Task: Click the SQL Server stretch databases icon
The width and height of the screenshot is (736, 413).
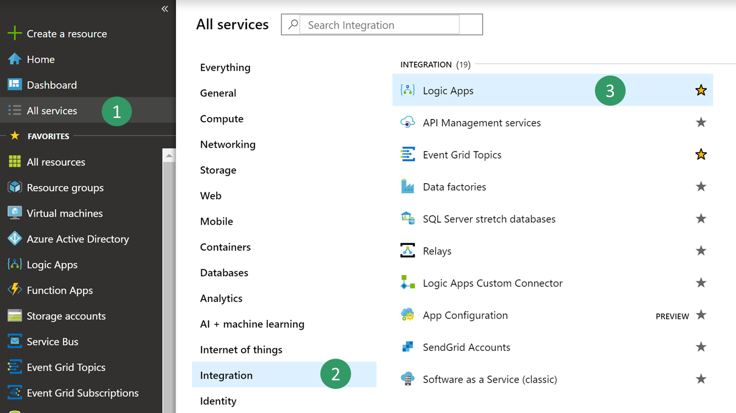Action: [x=408, y=219]
